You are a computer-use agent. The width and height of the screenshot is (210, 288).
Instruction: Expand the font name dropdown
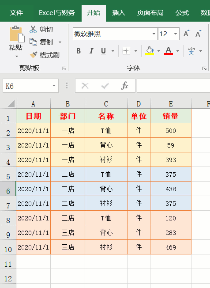tap(154, 34)
